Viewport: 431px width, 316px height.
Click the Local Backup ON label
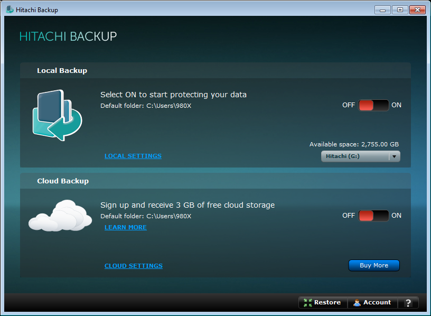[396, 105]
